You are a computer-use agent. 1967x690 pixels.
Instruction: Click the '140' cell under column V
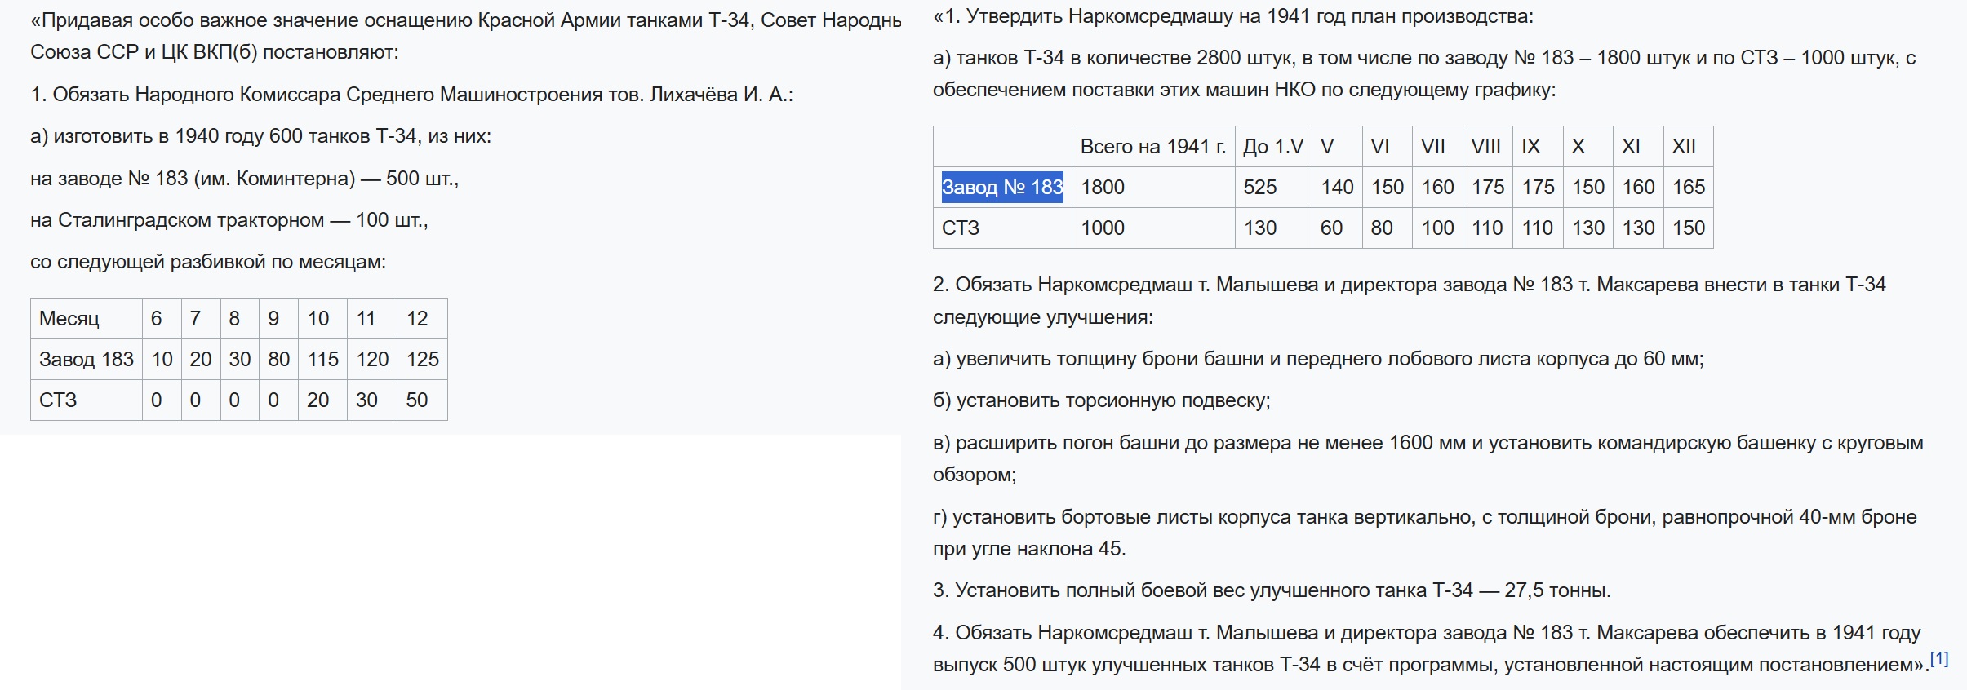[1337, 187]
